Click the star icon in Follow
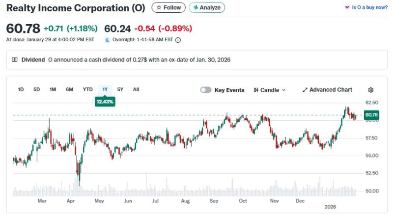Viewport: 393px width, 215px height. (x=159, y=7)
